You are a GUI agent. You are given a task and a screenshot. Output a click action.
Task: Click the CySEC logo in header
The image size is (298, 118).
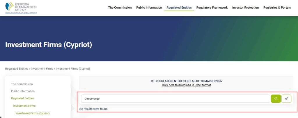21,8
